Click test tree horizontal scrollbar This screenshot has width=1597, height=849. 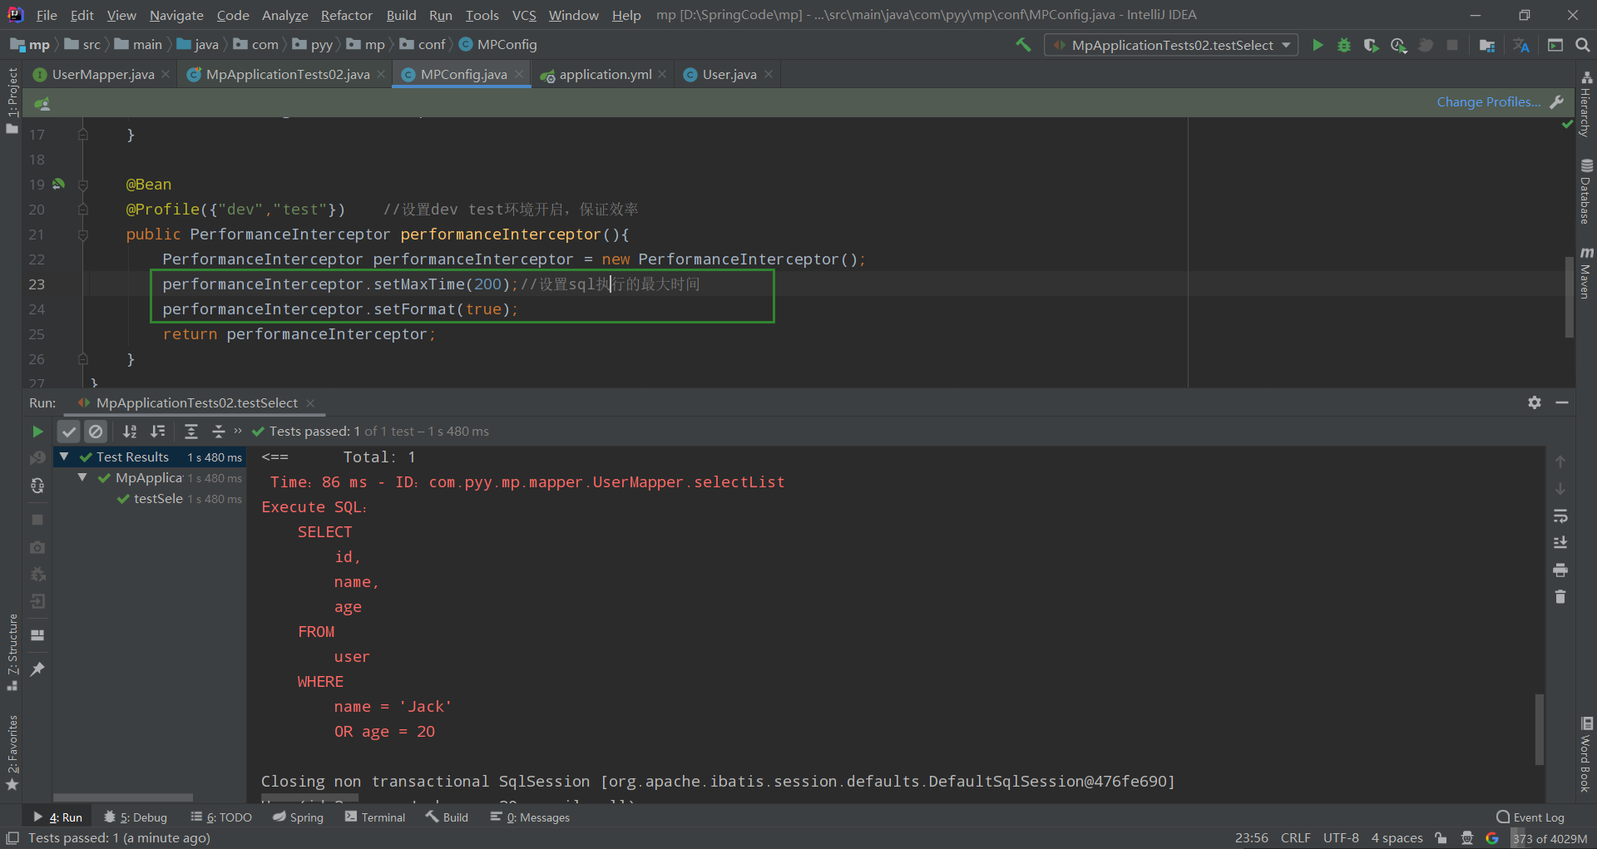click(x=123, y=797)
